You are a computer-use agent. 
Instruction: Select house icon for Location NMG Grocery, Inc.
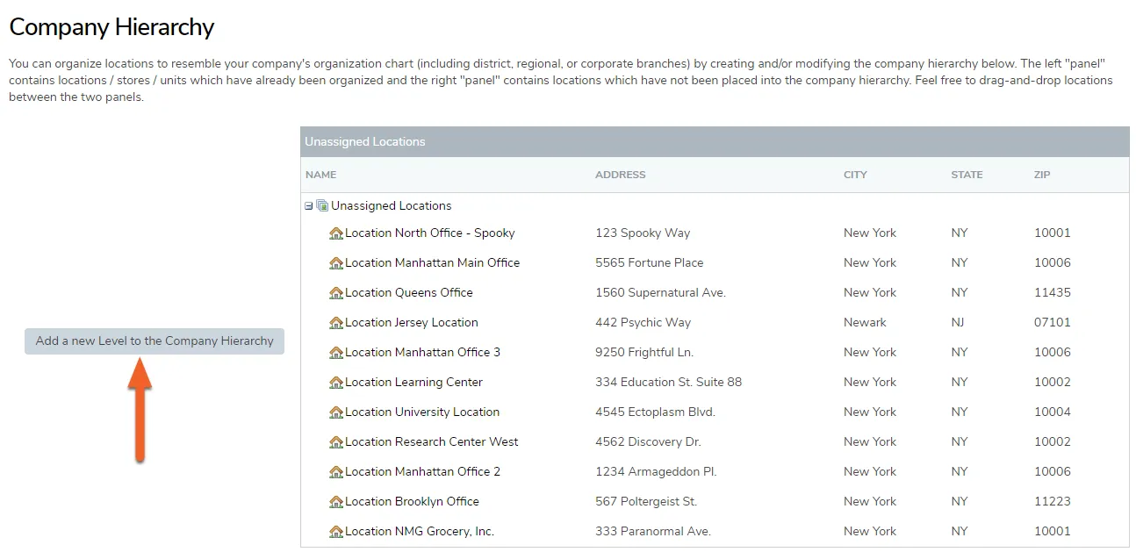click(336, 532)
